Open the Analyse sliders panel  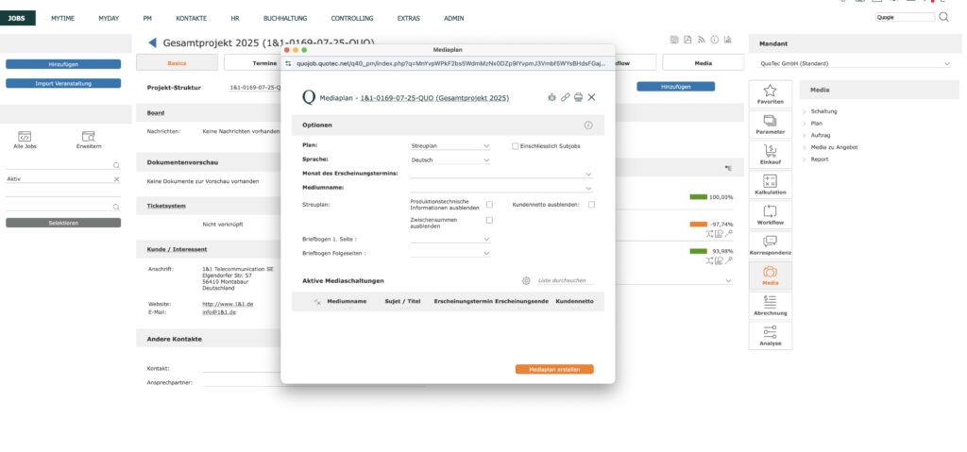770,335
